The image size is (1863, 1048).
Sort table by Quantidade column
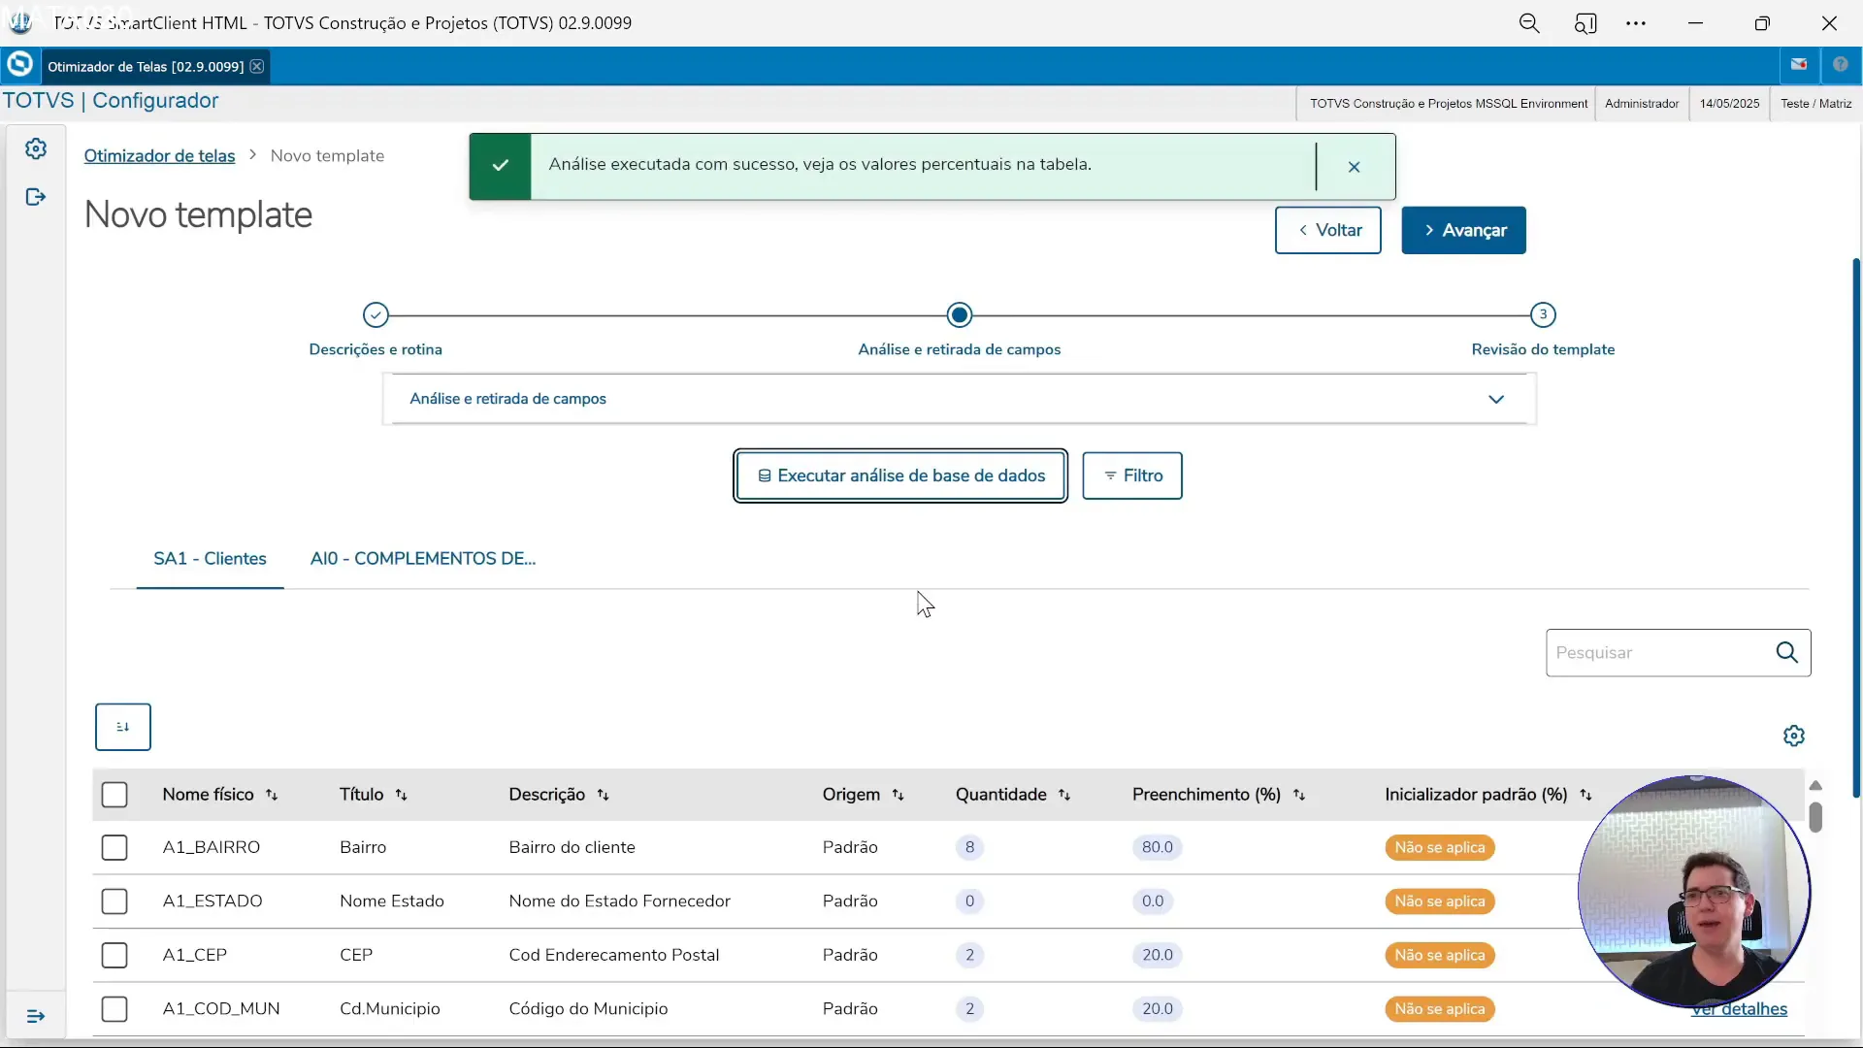(1064, 795)
